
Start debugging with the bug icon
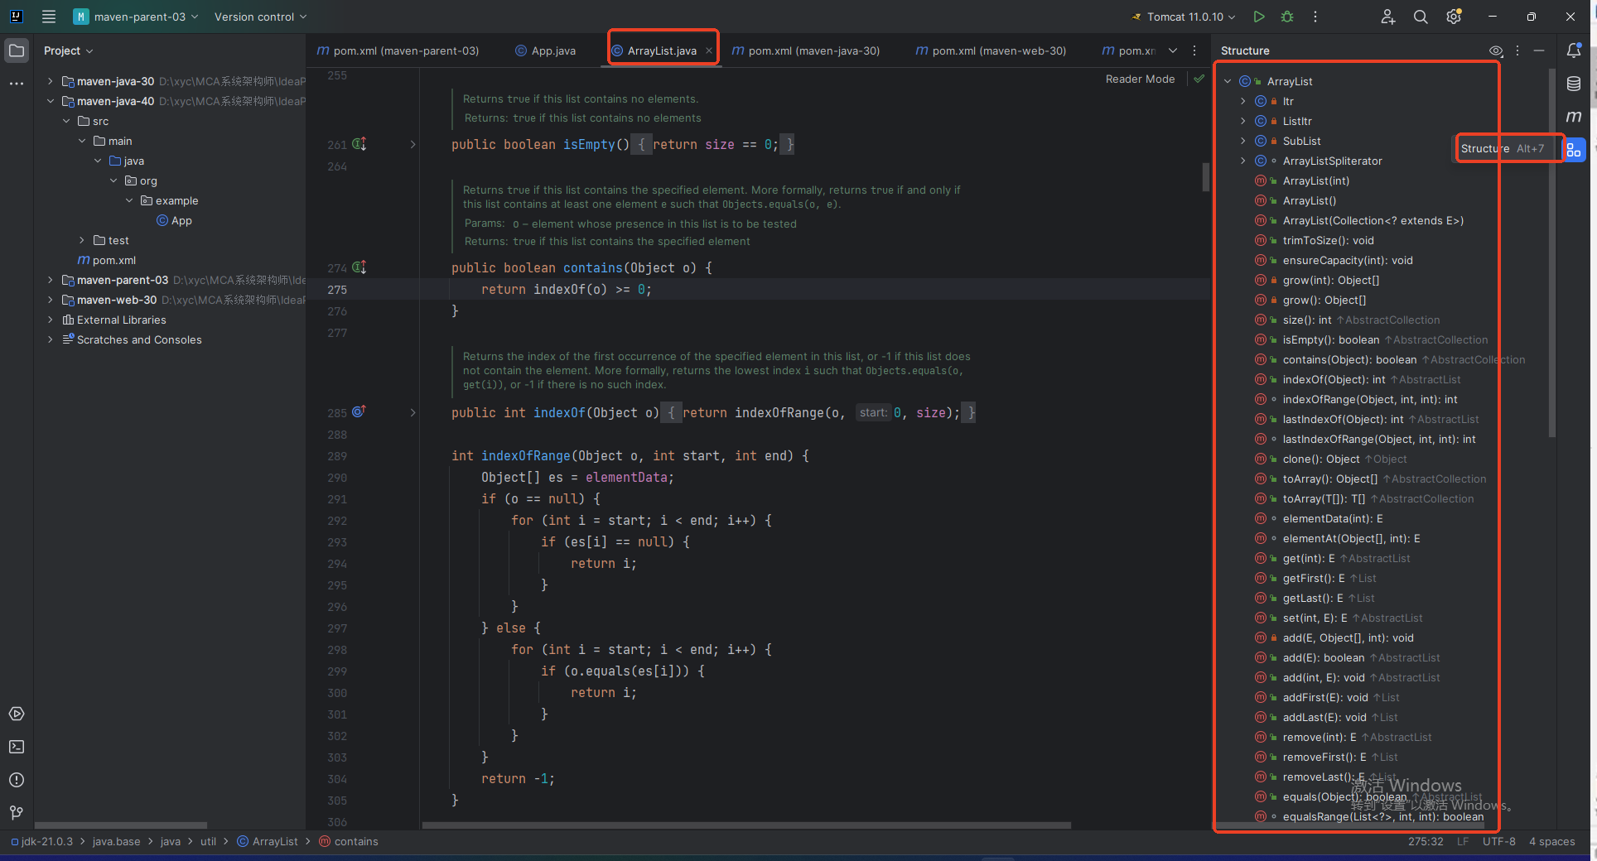1287,17
